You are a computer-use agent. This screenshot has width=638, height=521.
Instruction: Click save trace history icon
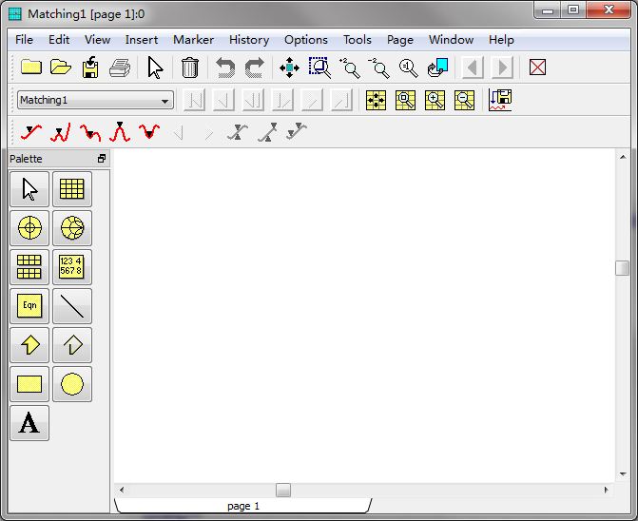click(x=500, y=100)
